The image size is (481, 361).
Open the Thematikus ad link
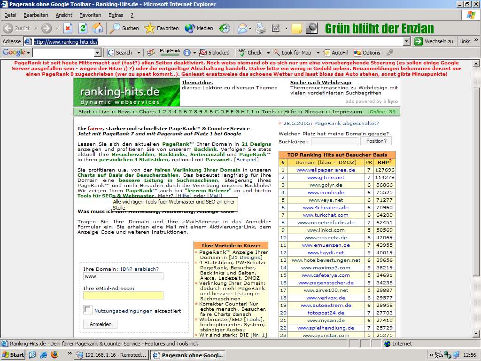pyautogui.click(x=197, y=82)
